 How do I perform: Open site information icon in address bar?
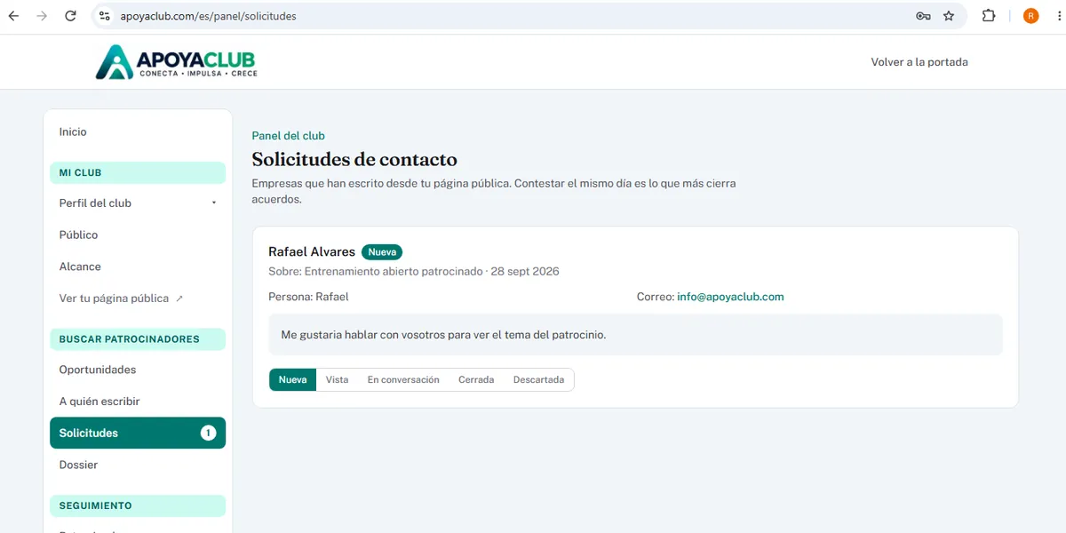click(x=105, y=16)
